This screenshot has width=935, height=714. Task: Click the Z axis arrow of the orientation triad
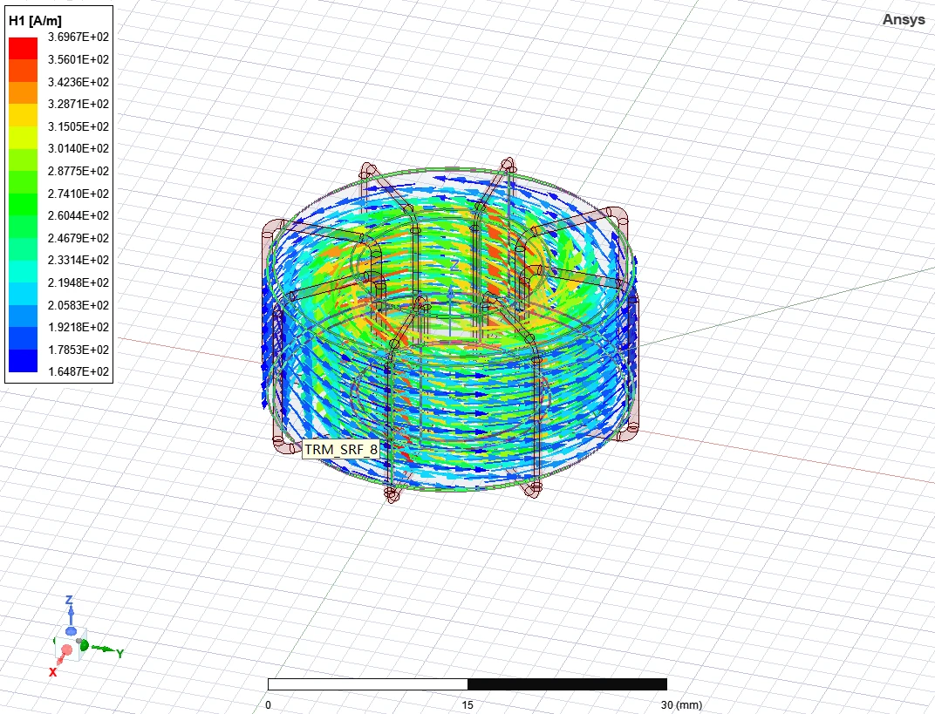[71, 613]
